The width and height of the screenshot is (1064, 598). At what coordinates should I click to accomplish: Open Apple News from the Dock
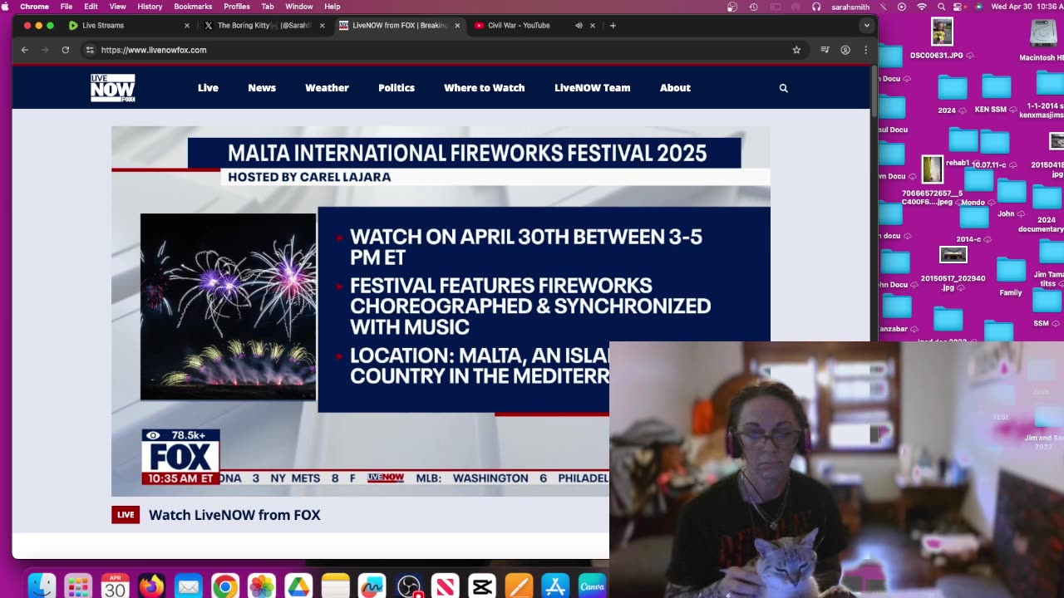pos(446,586)
